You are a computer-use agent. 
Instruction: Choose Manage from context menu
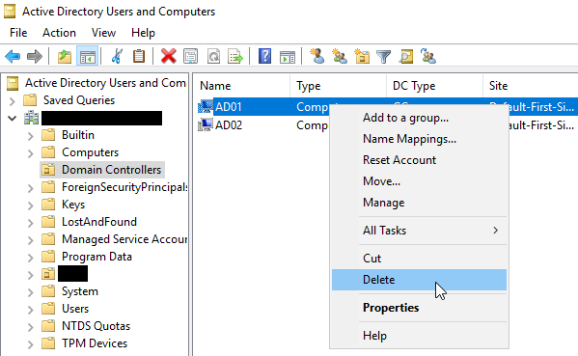click(419, 203)
